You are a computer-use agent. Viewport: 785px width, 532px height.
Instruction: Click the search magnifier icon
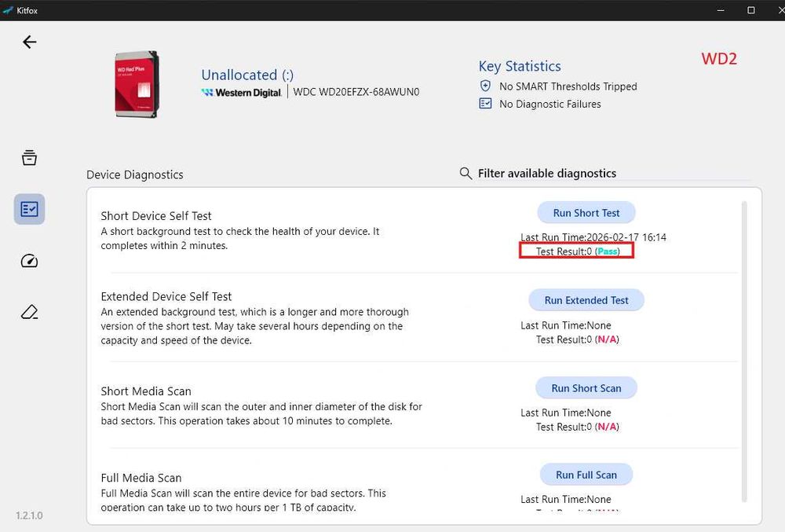466,174
